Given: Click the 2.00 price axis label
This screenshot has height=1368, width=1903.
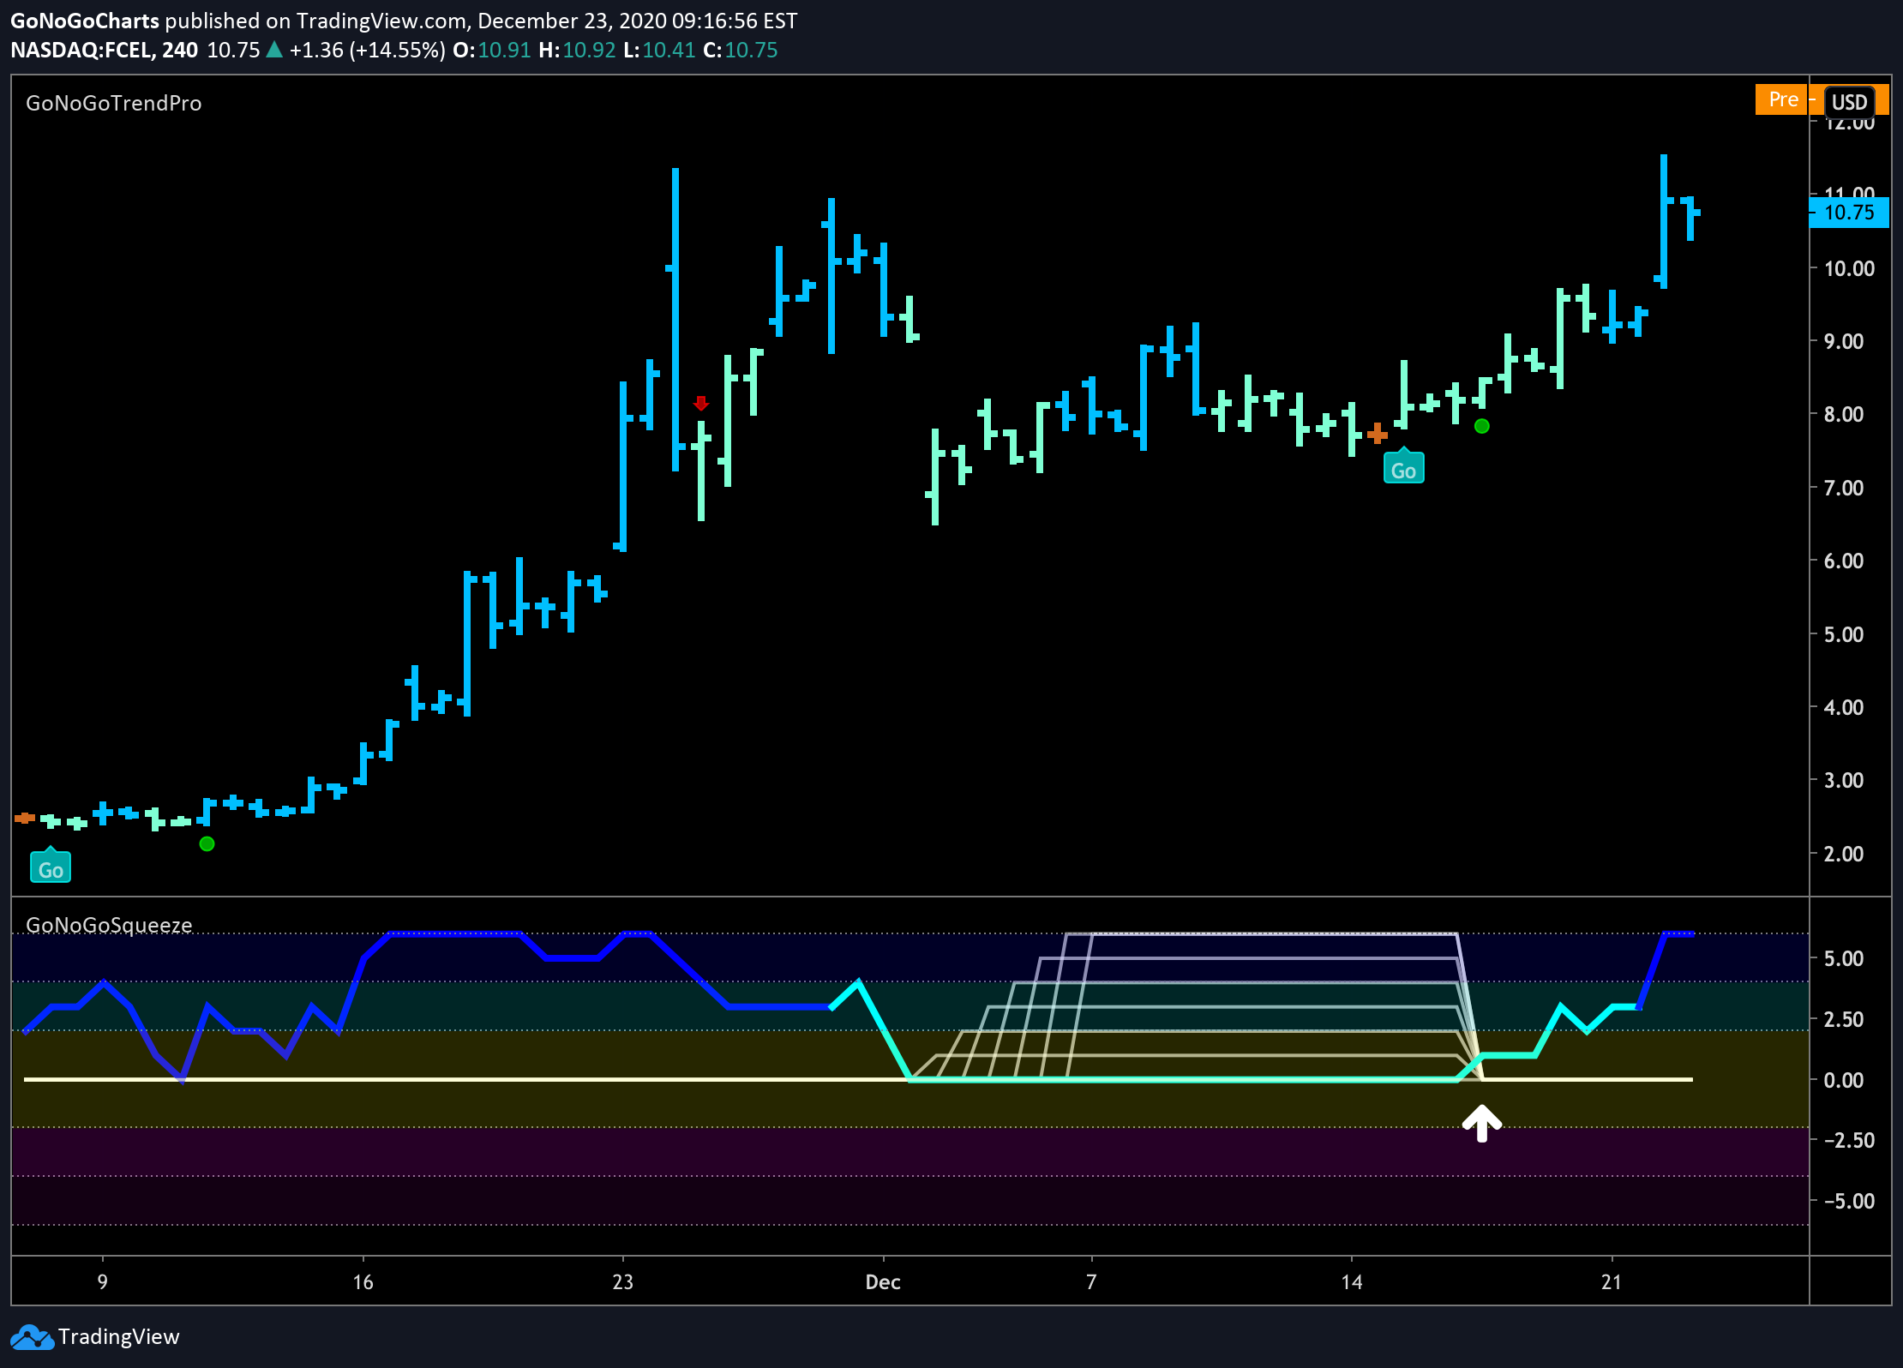Looking at the screenshot, I should pyautogui.click(x=1843, y=854).
